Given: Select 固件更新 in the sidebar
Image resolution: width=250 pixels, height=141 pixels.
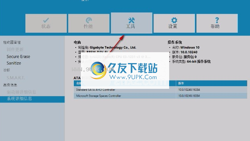Looking at the screenshot, I should click(x=15, y=49).
